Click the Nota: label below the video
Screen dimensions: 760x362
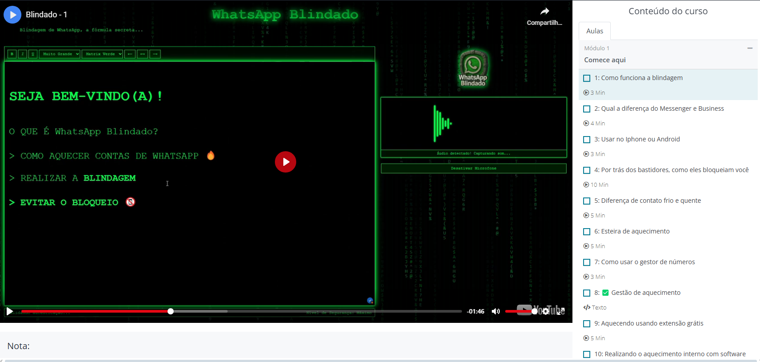click(x=18, y=346)
